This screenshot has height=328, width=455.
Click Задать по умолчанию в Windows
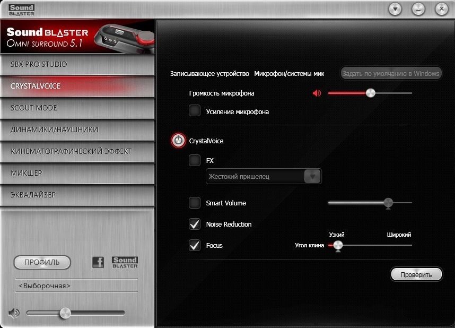391,73
